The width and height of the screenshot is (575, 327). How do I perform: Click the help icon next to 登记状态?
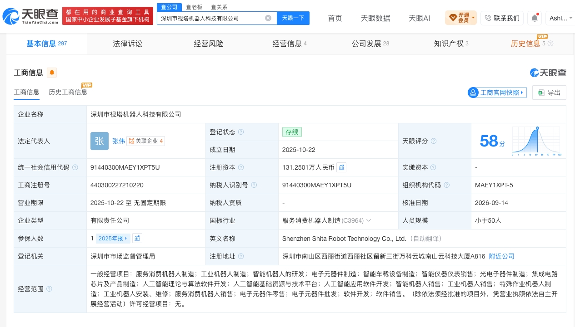point(241,132)
